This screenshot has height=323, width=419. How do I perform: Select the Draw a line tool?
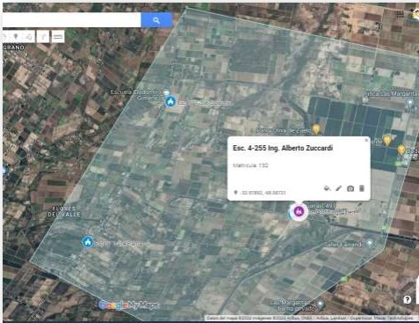[x=29, y=37]
